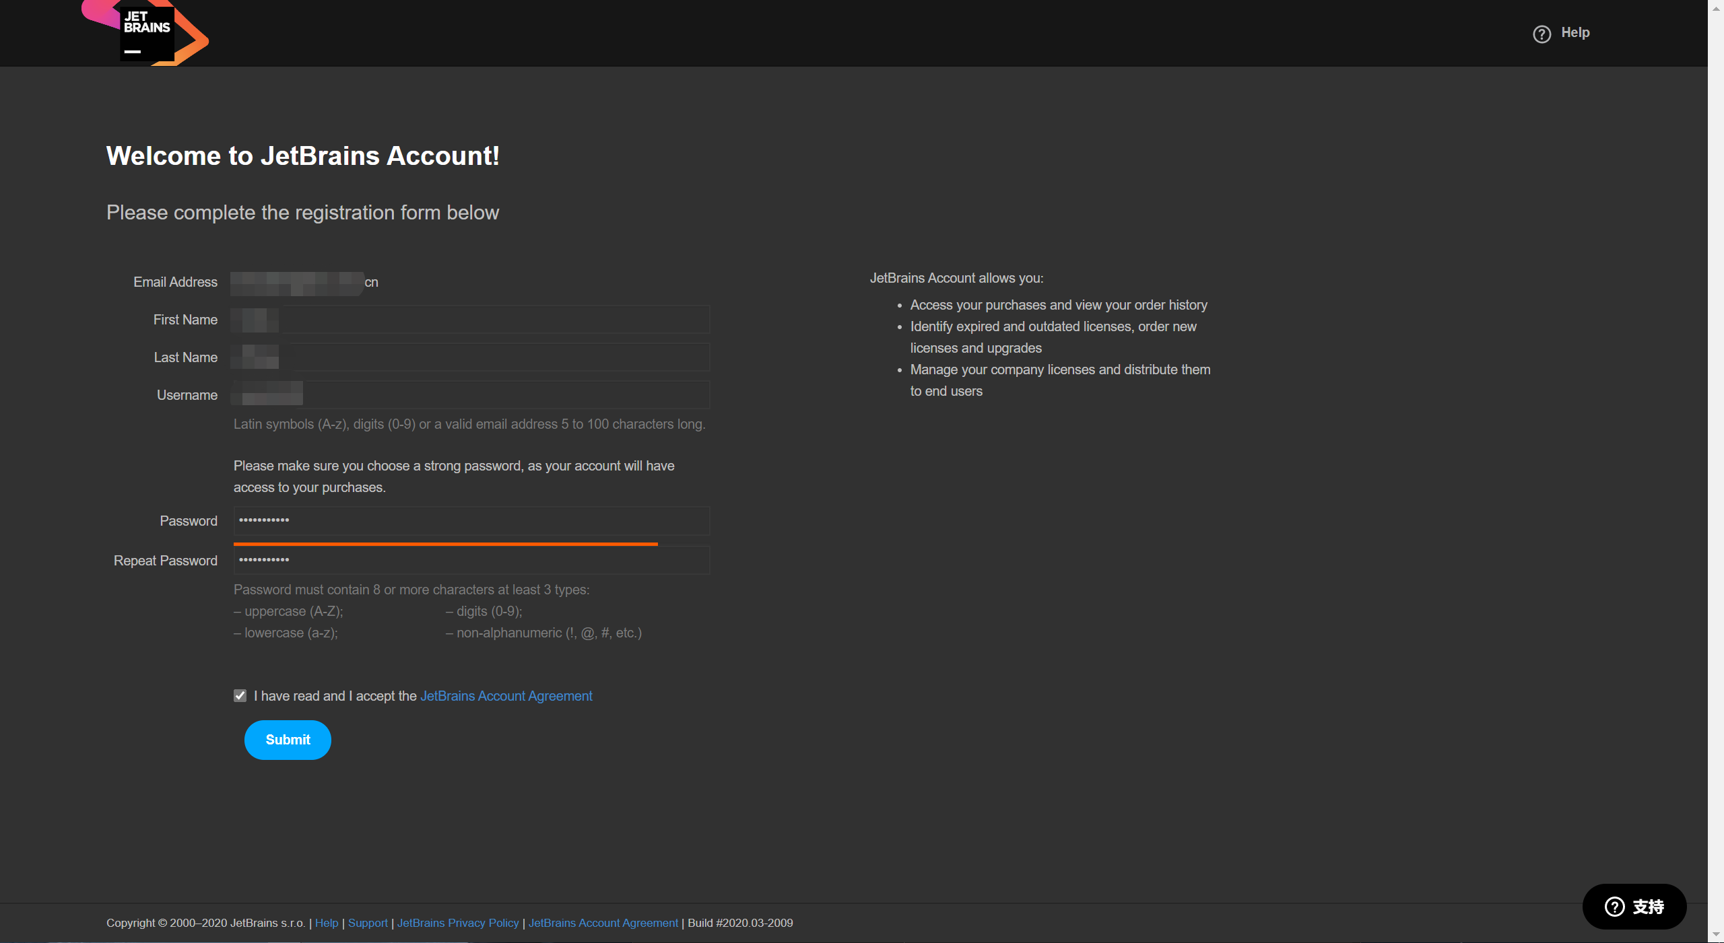Click the Password input field
This screenshot has height=943, width=1724.
(x=471, y=521)
